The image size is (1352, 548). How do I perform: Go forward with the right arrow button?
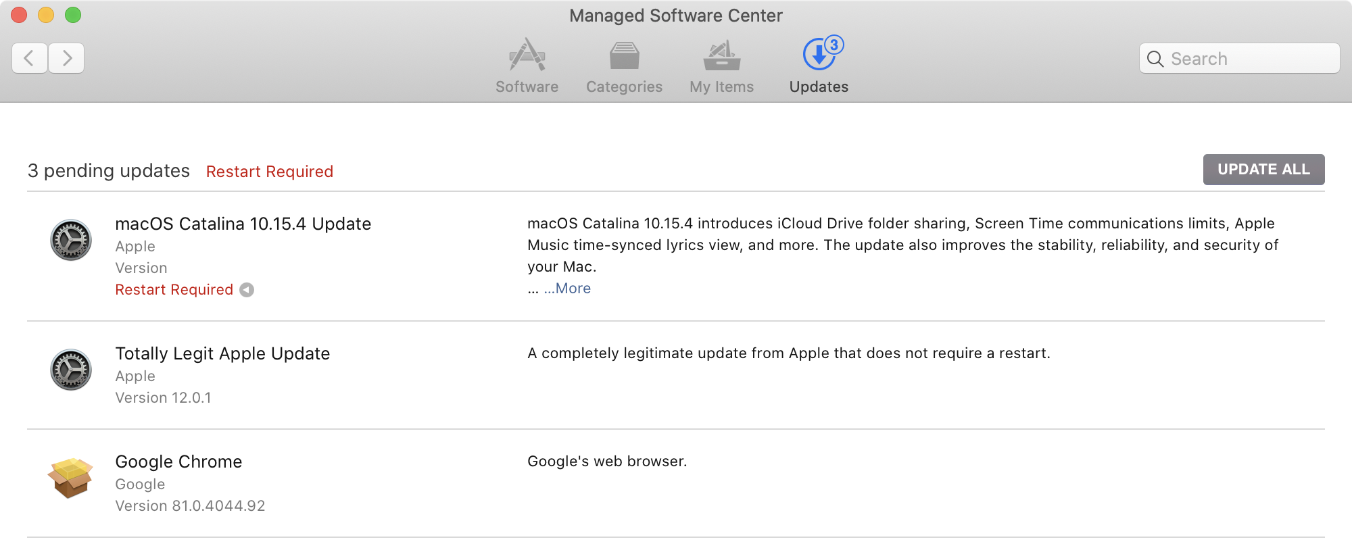[x=66, y=58]
